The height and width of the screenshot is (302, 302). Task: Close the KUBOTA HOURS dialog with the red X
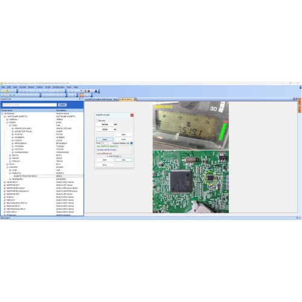132,115
